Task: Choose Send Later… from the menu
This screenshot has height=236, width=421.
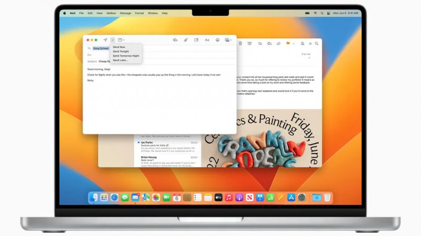Action: pyautogui.click(x=121, y=60)
